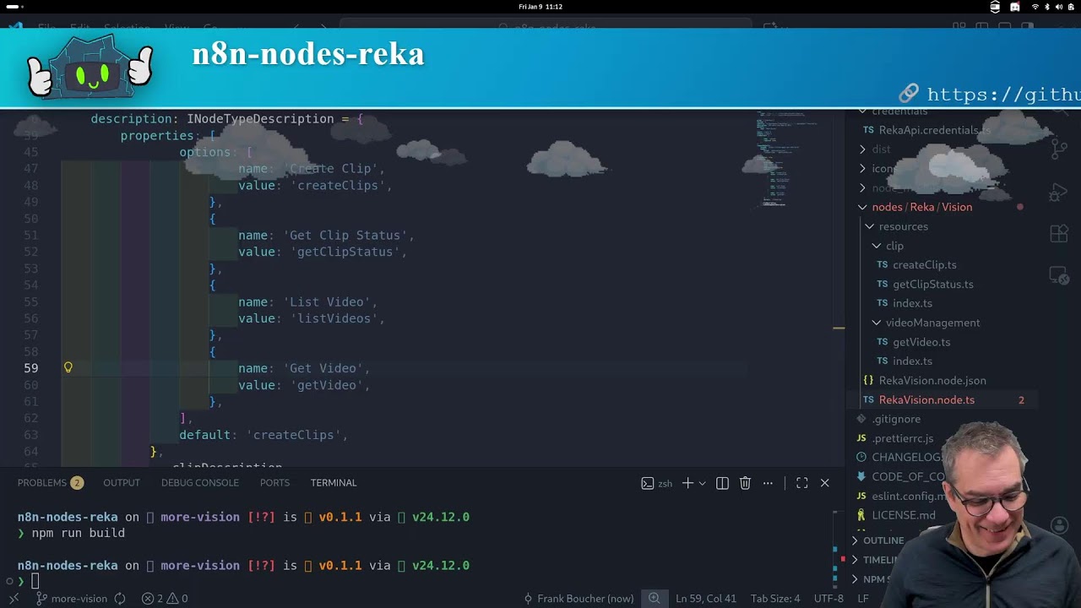1081x608 pixels.
Task: Kill terminal with the trash icon
Action: pos(745,483)
